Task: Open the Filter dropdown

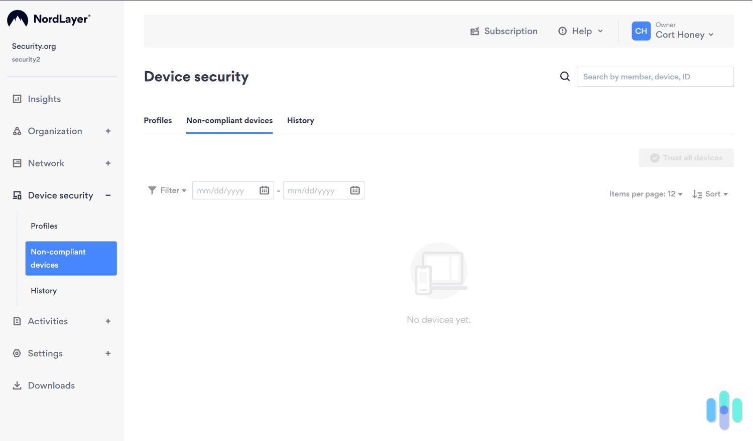Action: (167, 190)
